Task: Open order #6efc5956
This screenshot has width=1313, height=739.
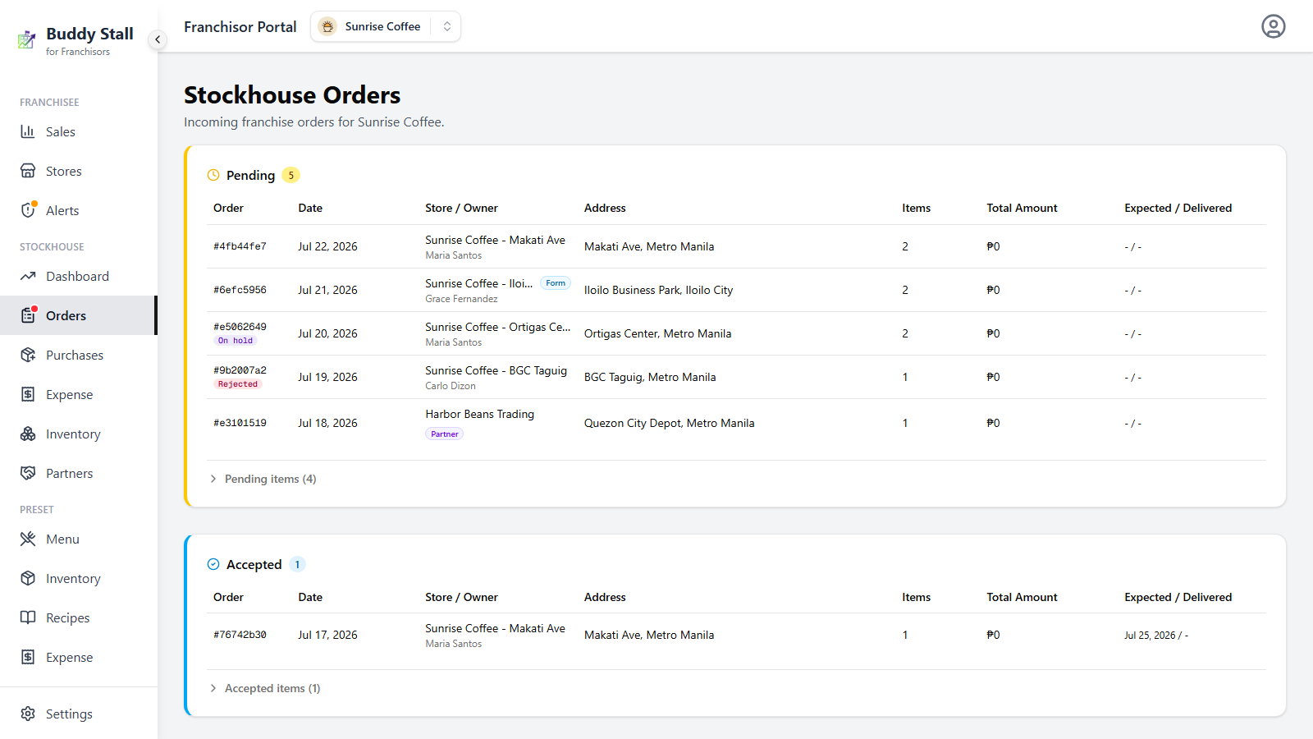Action: pos(736,290)
